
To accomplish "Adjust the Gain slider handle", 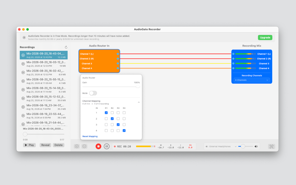I will 138,87.
